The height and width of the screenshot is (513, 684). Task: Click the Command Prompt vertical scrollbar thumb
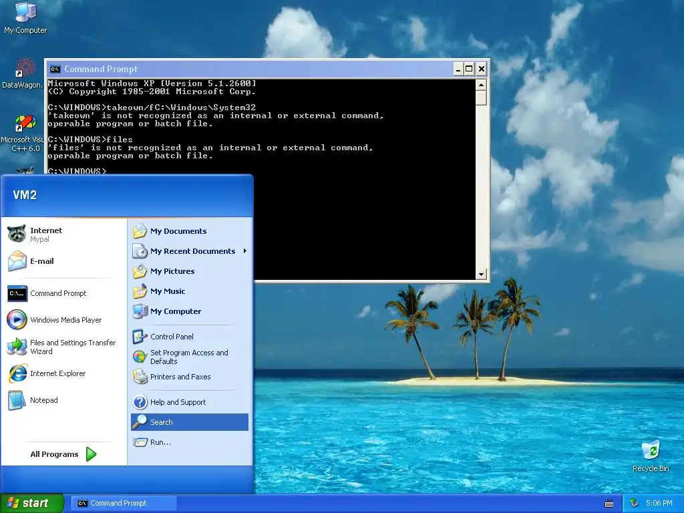point(481,98)
